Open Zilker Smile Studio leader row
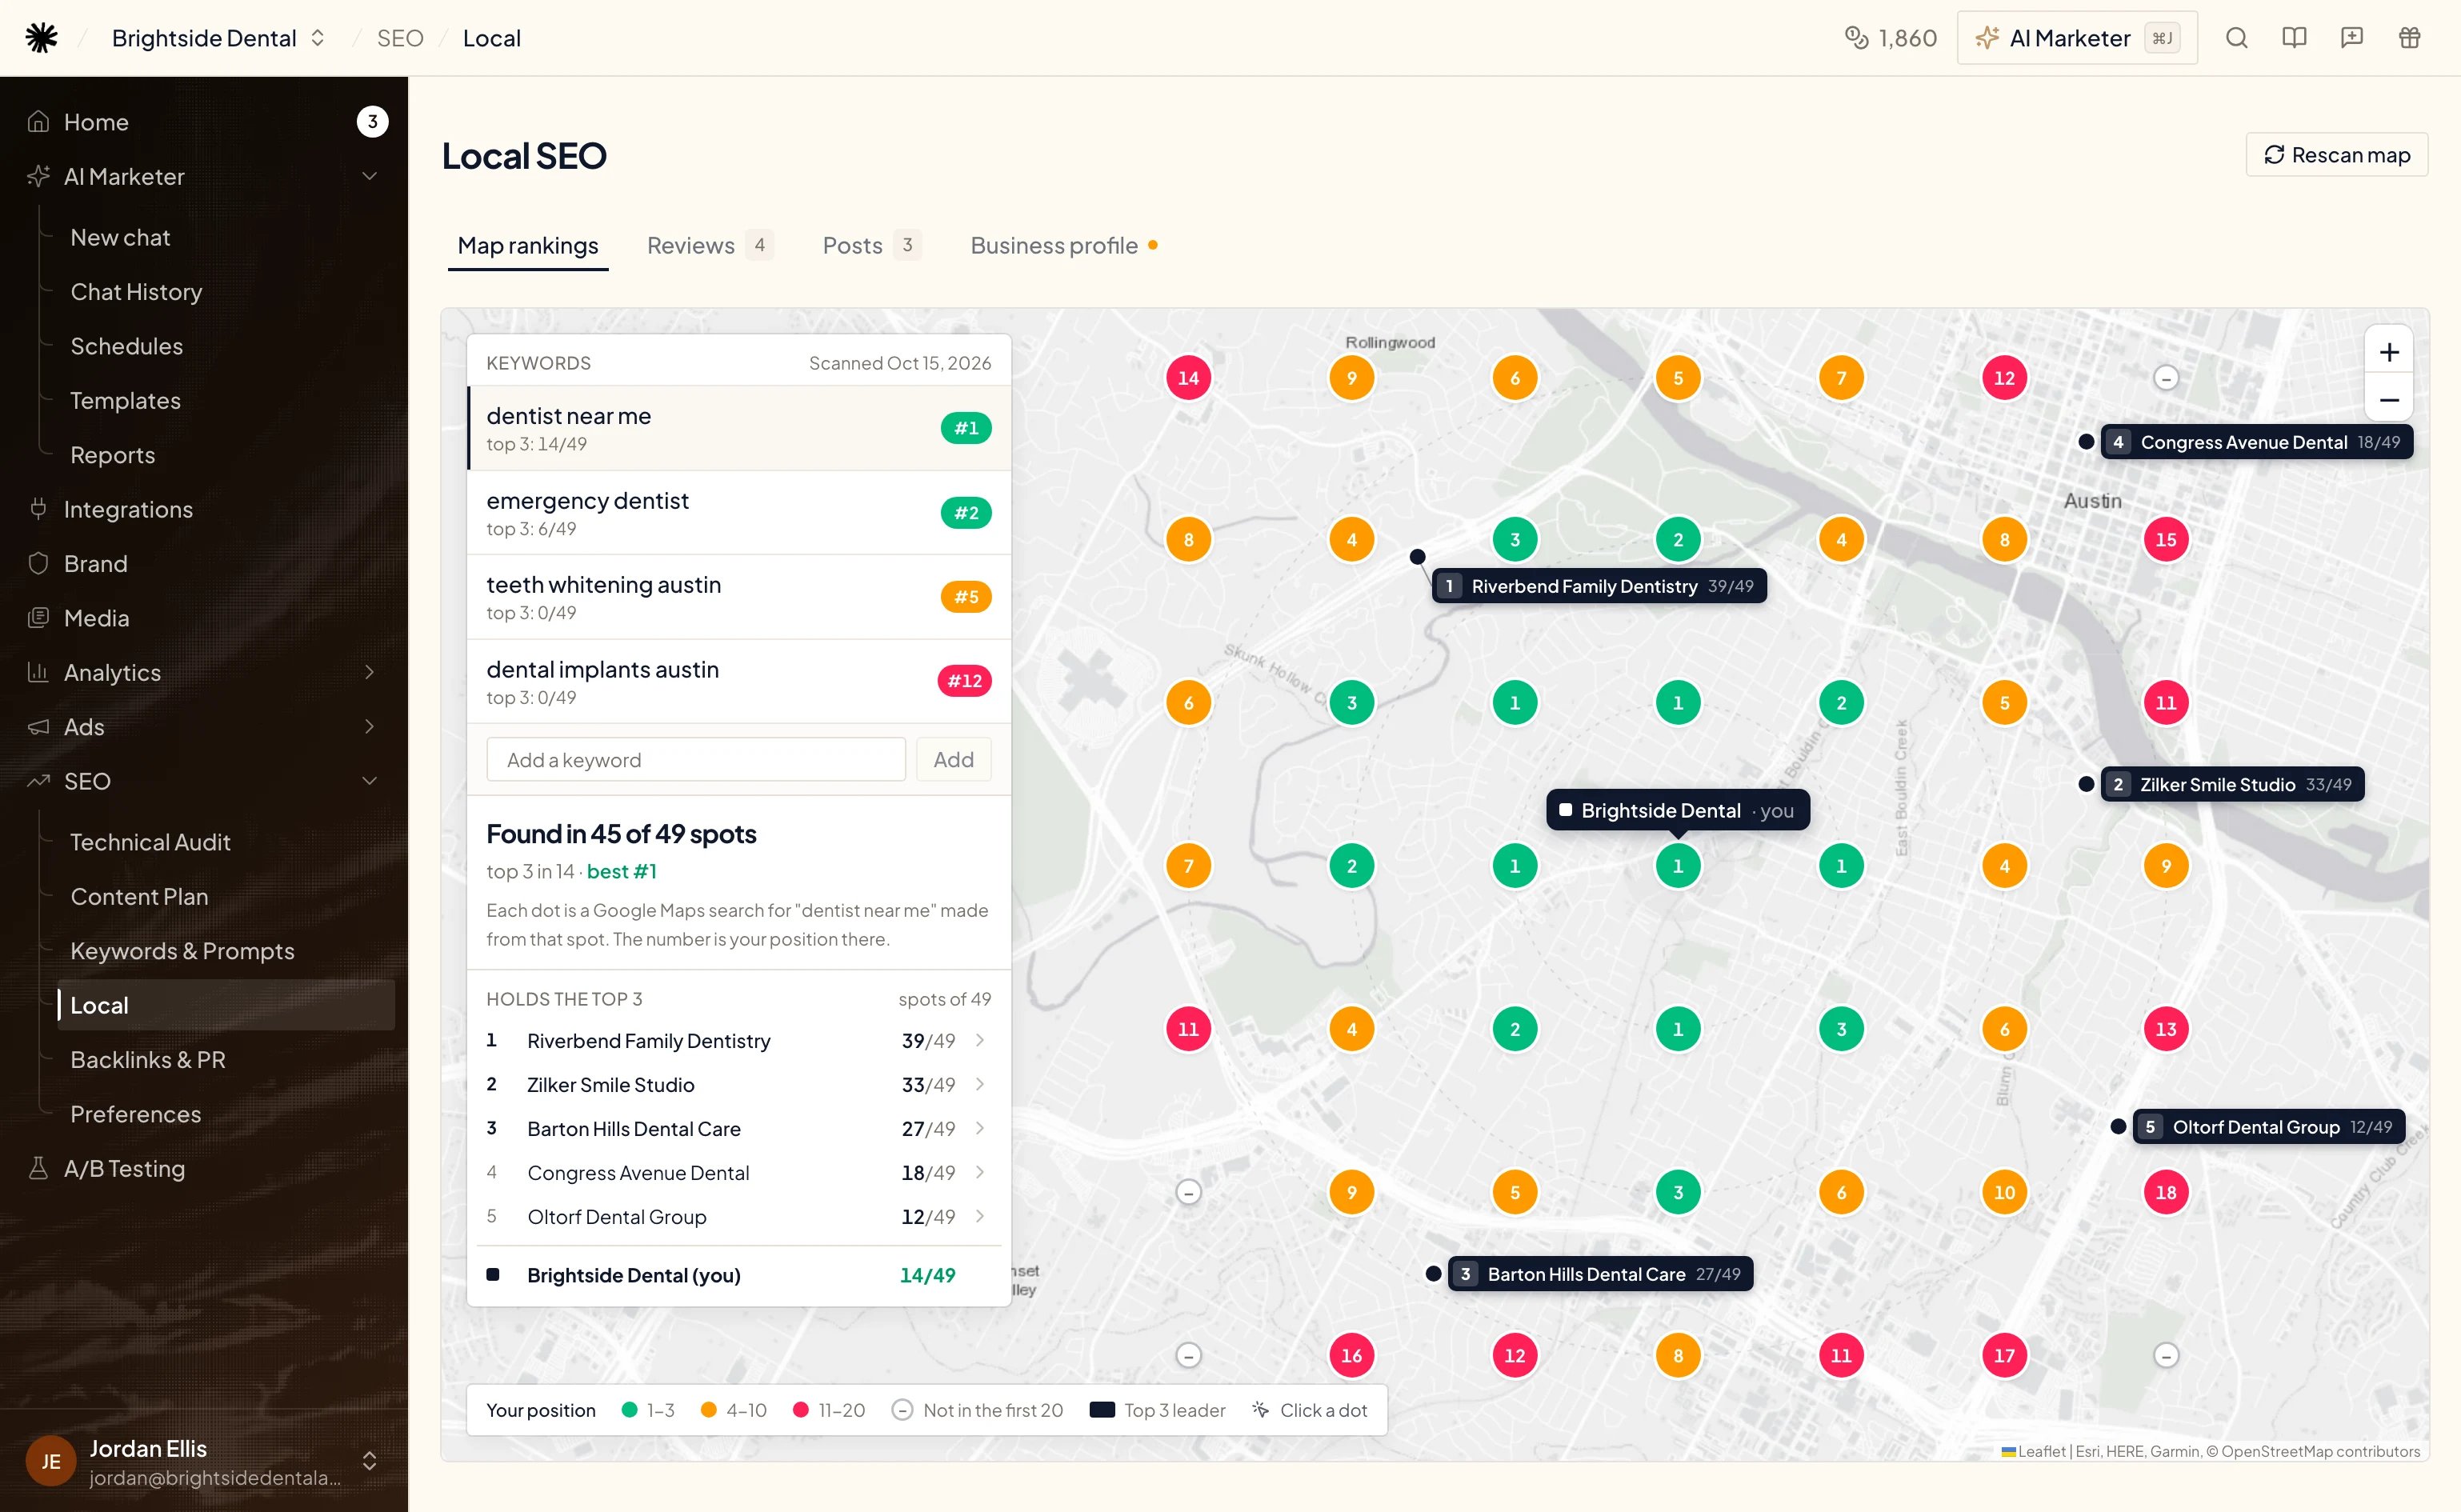The image size is (2461, 1512). click(739, 1085)
